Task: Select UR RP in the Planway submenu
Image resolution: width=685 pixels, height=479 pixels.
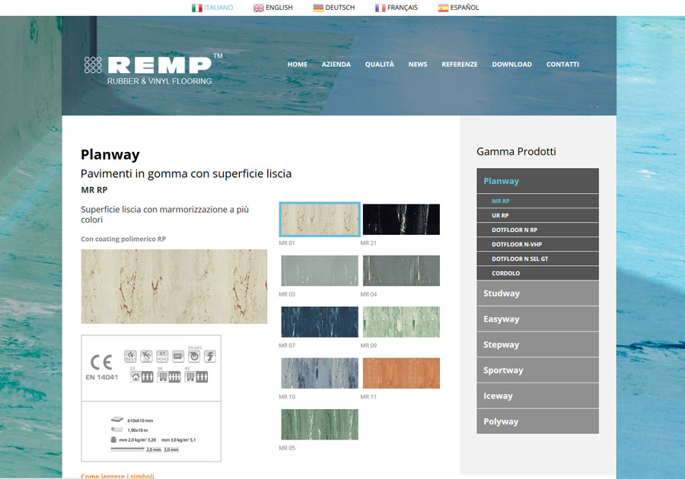Action: coord(538,215)
